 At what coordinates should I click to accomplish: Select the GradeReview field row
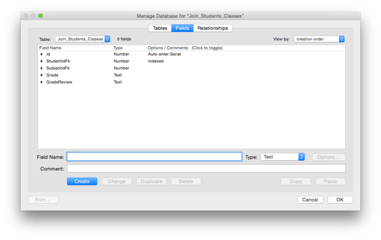(x=59, y=83)
